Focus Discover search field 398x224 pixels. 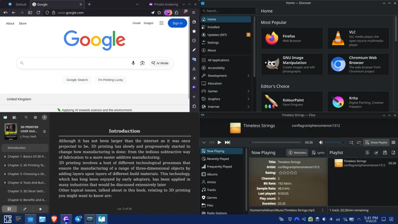point(228,10)
